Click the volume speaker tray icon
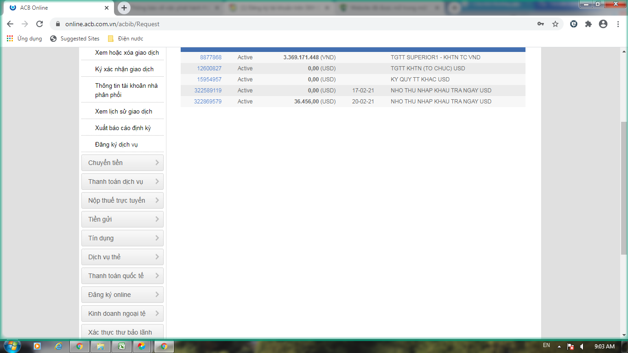 pyautogui.click(x=582, y=346)
